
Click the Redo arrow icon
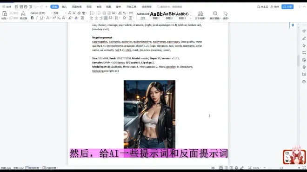41,7
